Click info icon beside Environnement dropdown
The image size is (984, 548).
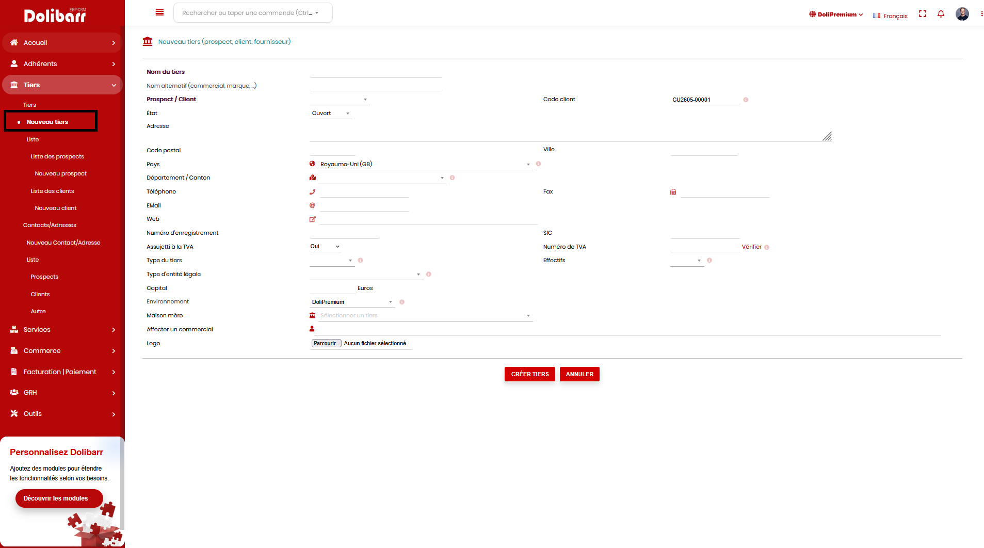(x=401, y=302)
